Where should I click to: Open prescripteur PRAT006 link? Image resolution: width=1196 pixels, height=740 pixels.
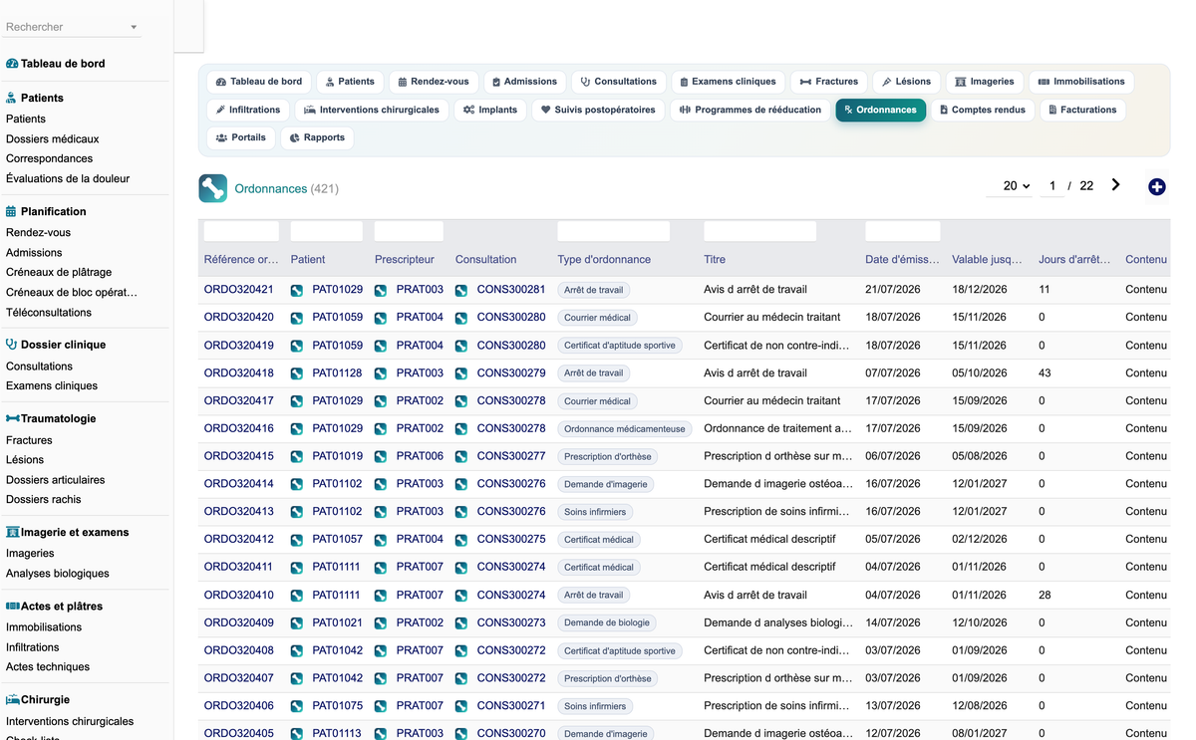420,456
